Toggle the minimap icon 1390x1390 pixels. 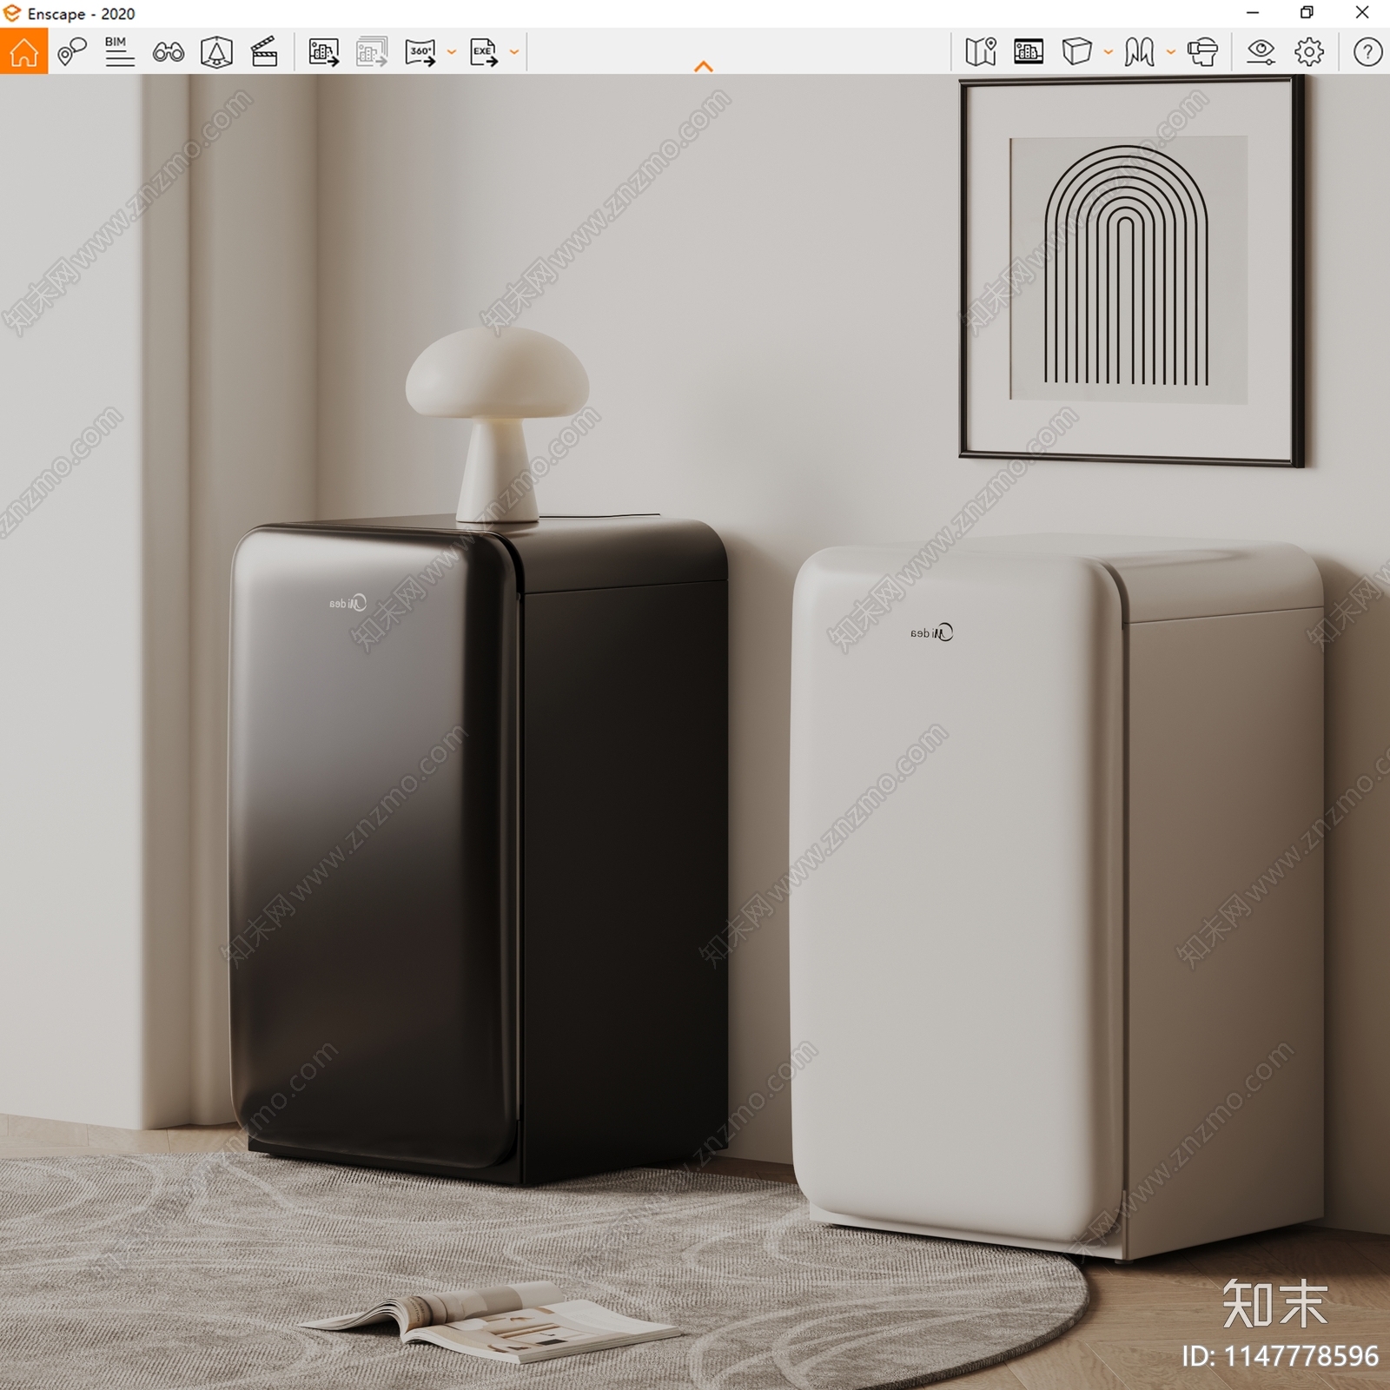coord(981,52)
